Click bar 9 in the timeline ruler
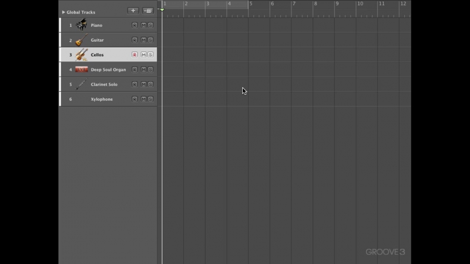Image resolution: width=470 pixels, height=264 pixels. point(337,4)
